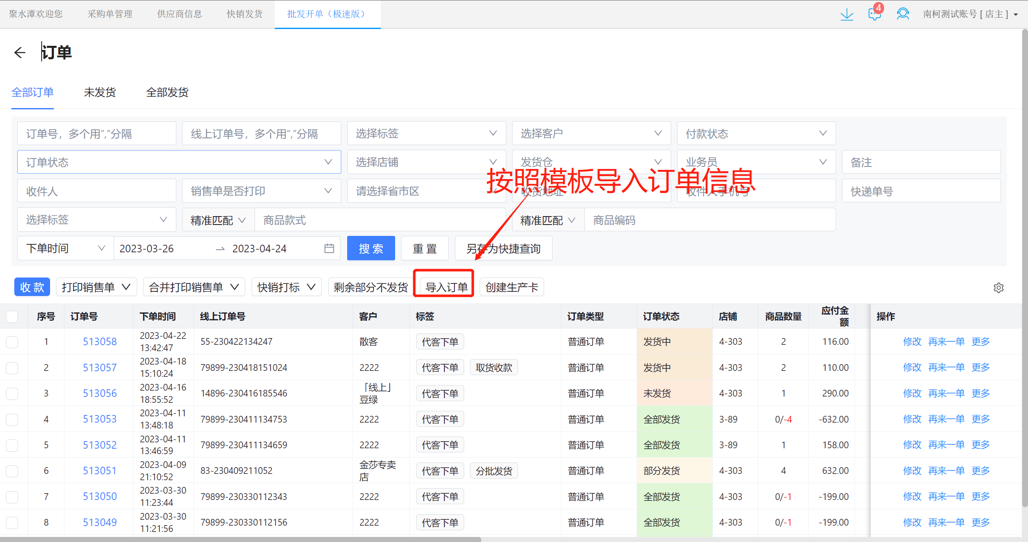
Task: Open the 付款状态 dropdown
Action: click(x=756, y=134)
